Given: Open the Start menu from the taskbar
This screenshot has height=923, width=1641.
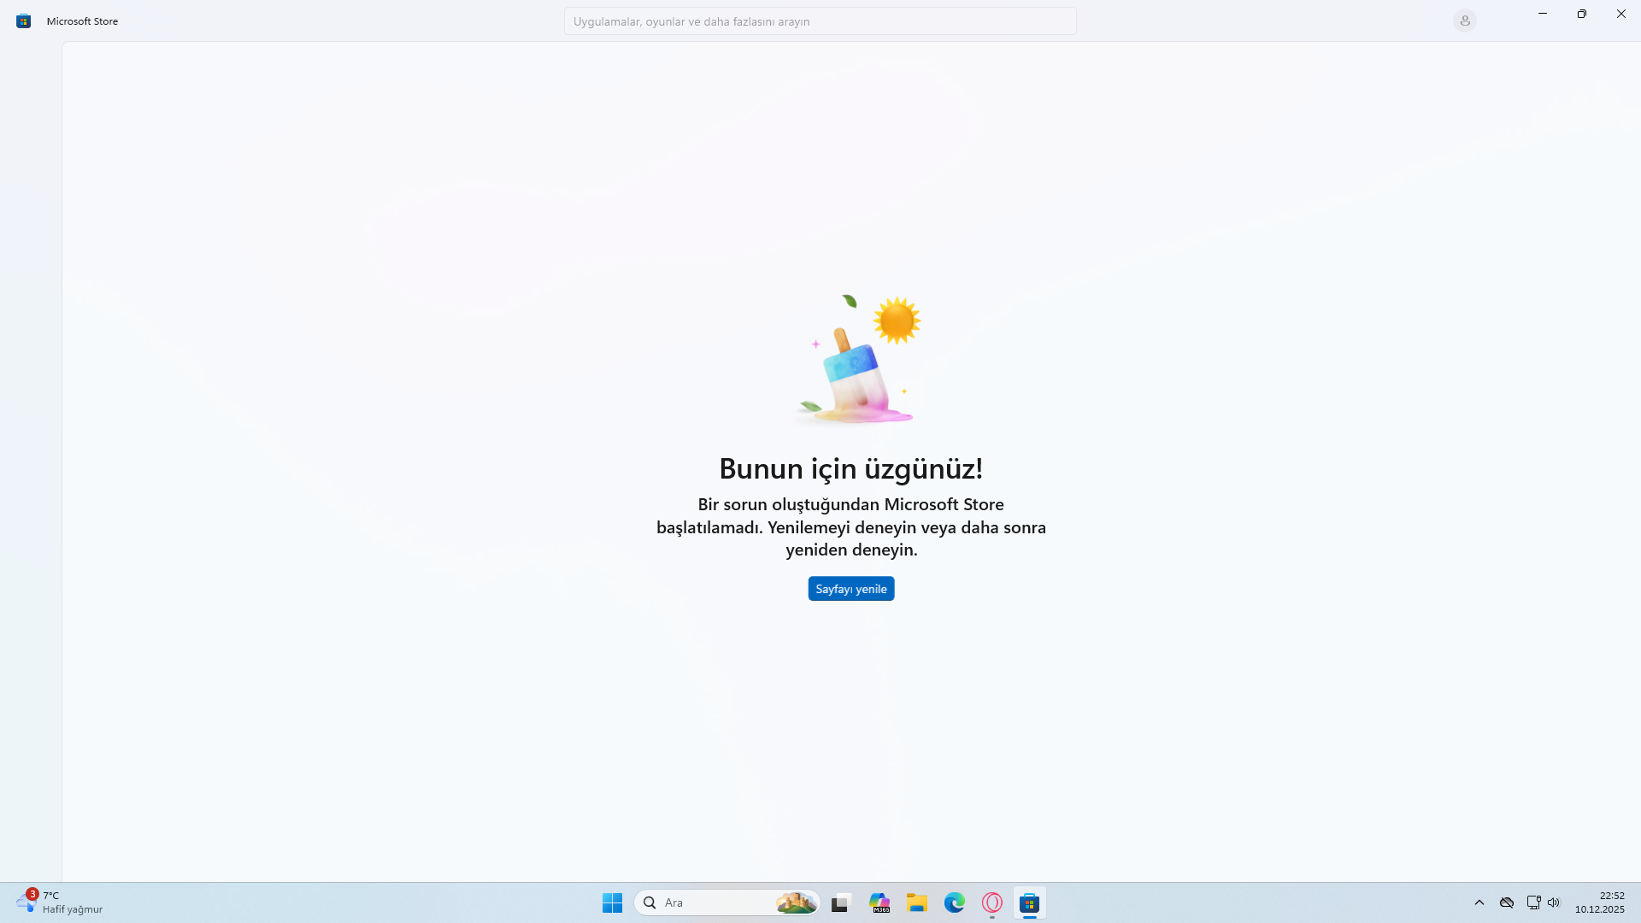Looking at the screenshot, I should pyautogui.click(x=612, y=902).
